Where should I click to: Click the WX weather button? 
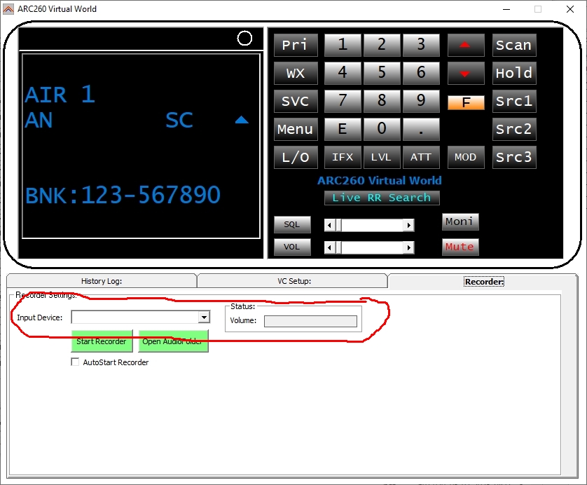[x=296, y=73]
